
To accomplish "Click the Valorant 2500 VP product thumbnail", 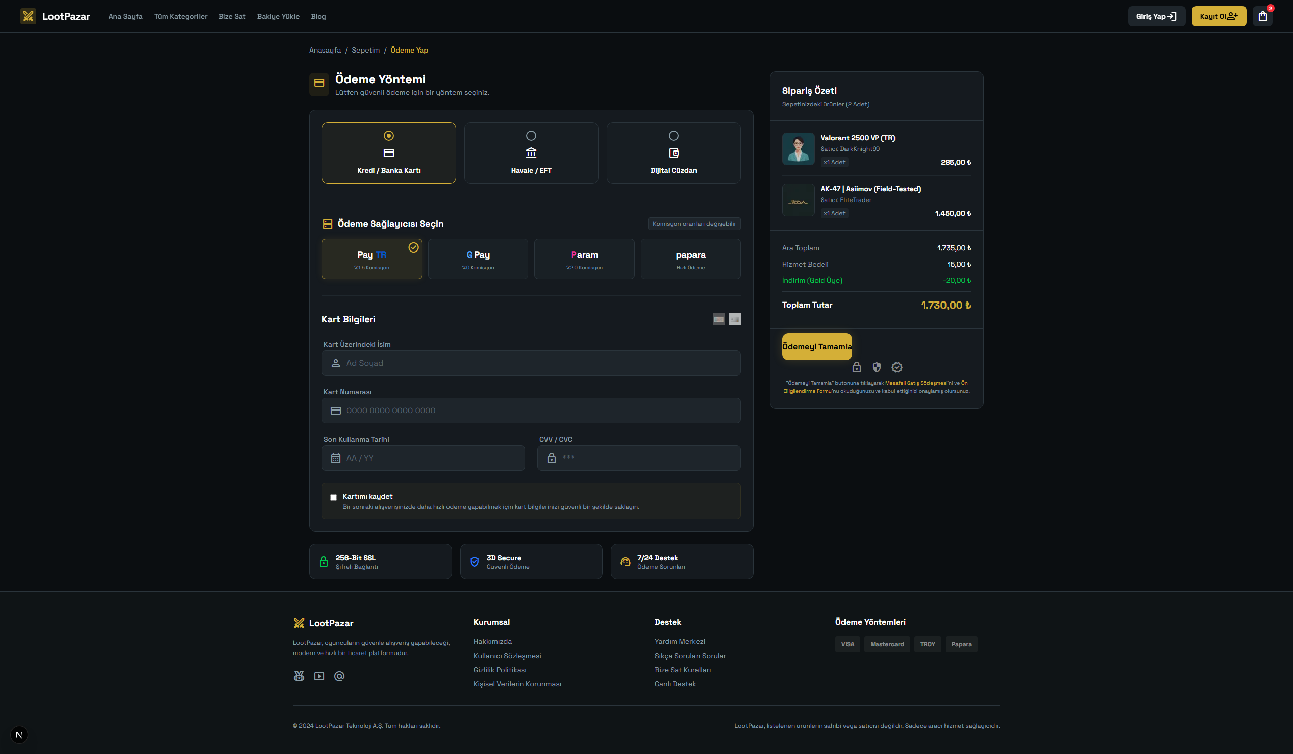I will 798,149.
